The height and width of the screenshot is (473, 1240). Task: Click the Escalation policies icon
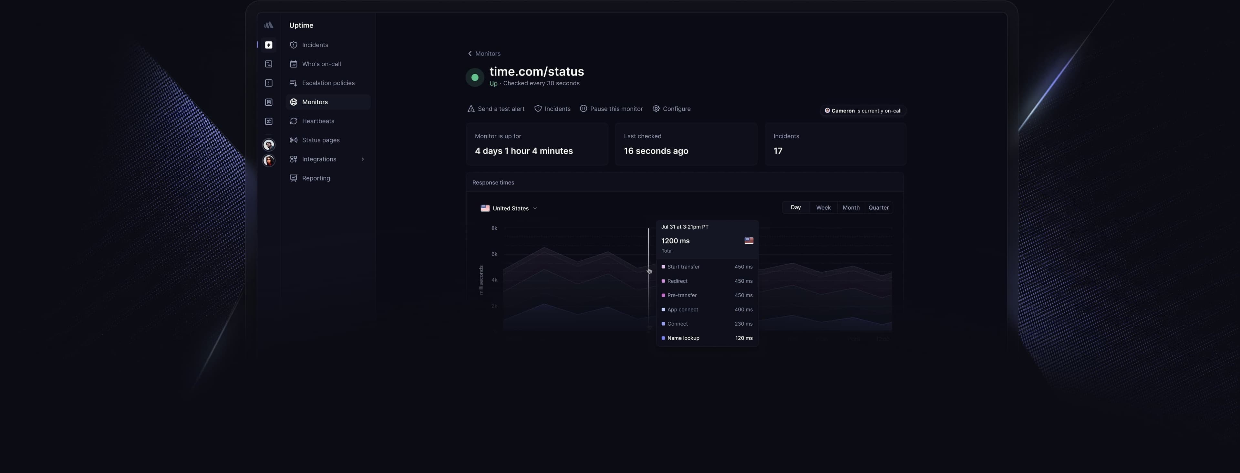[294, 83]
